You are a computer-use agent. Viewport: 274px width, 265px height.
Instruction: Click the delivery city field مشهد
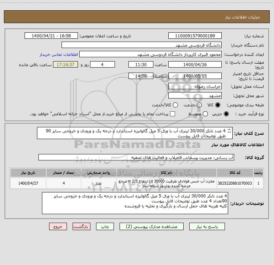click(195, 95)
